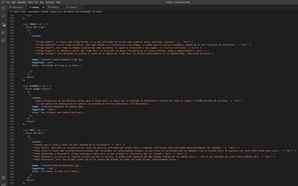Open the Terminal menu
Viewport: 298px width, 186px height.
point(50,2)
